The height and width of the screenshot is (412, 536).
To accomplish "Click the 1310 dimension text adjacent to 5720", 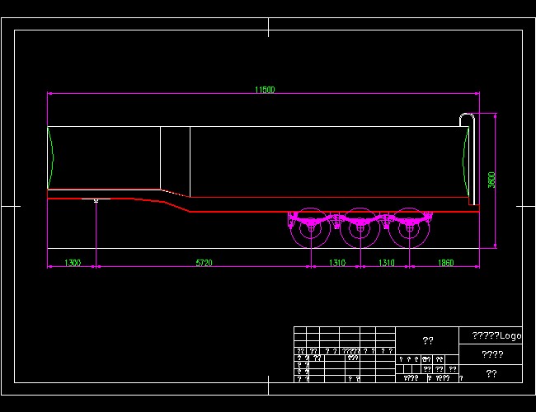I will pyautogui.click(x=337, y=263).
